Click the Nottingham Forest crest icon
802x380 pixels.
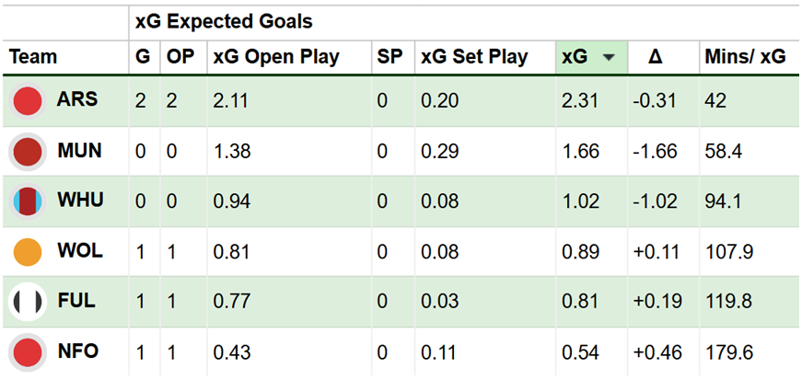pyautogui.click(x=29, y=351)
